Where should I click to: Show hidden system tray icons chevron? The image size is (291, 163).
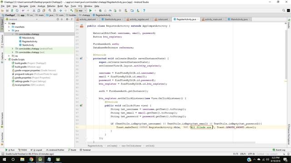point(254,159)
